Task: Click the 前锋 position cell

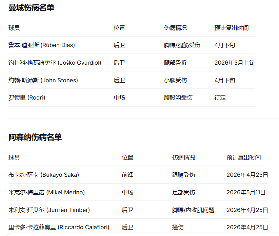Action: (127, 175)
